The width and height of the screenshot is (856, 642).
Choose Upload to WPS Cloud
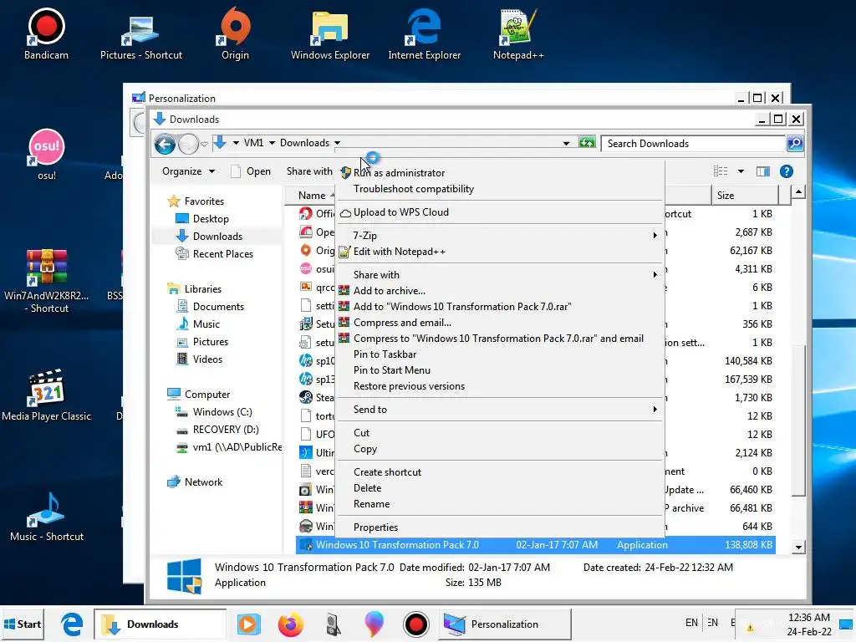click(x=500, y=212)
